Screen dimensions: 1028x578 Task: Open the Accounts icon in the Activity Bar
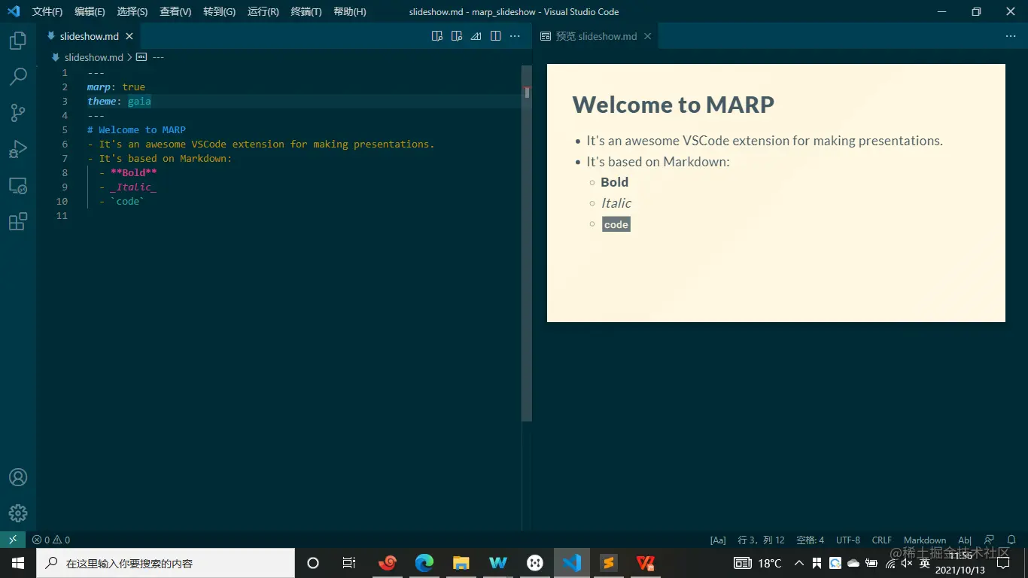18,476
